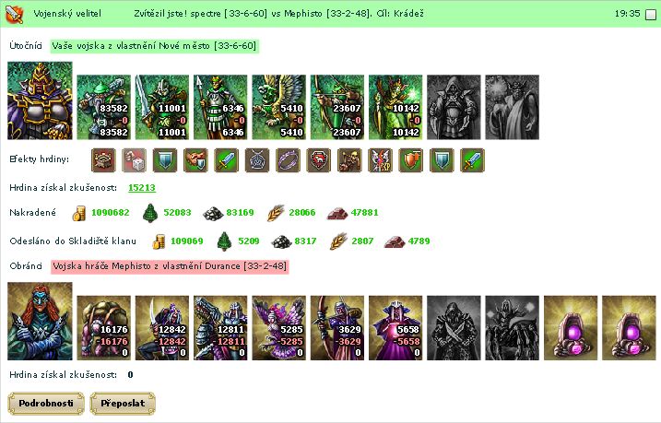The image size is (661, 423).
Task: Click the purple ring hero effect icon
Action: tap(288, 160)
